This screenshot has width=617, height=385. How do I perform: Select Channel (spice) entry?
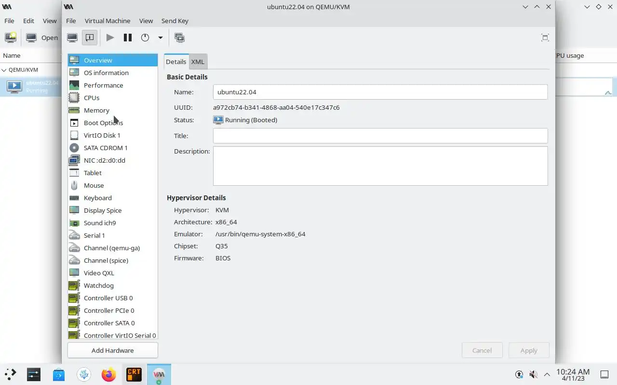click(113, 260)
